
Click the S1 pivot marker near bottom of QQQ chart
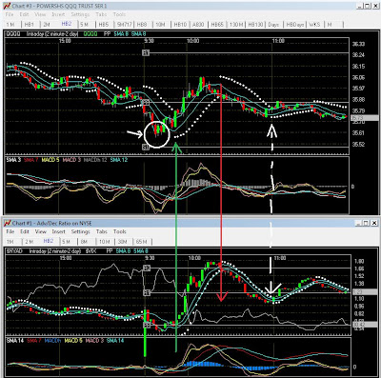click(146, 147)
